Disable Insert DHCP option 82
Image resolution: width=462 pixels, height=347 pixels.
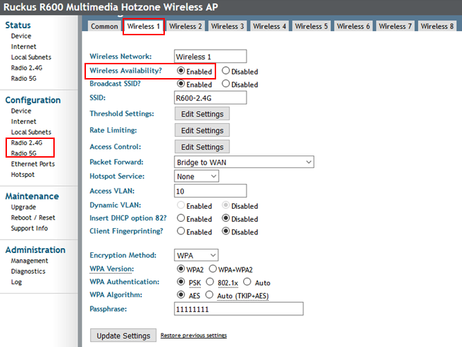pyautogui.click(x=226, y=218)
